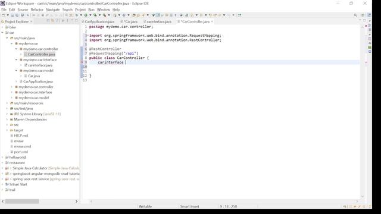Open the Navigate menu

(x=53, y=10)
